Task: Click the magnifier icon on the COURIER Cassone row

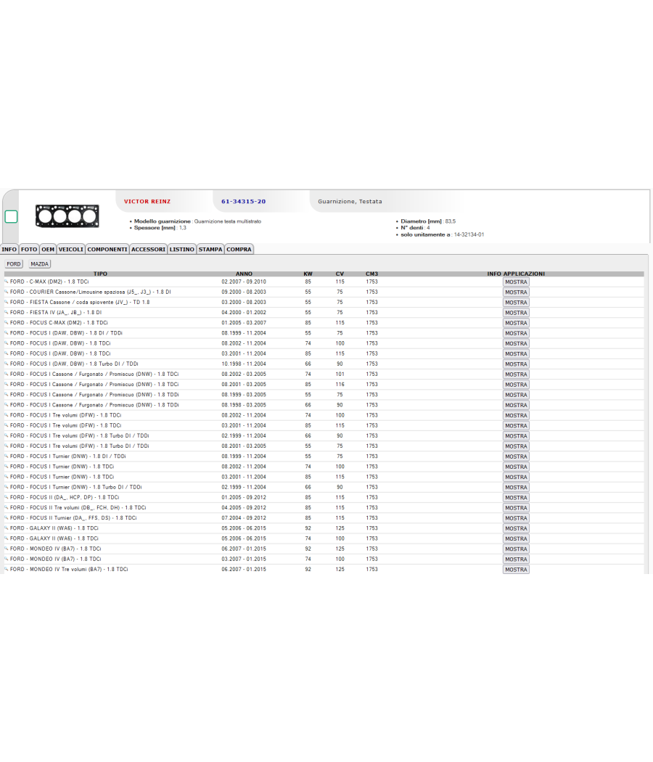Action: (7, 292)
